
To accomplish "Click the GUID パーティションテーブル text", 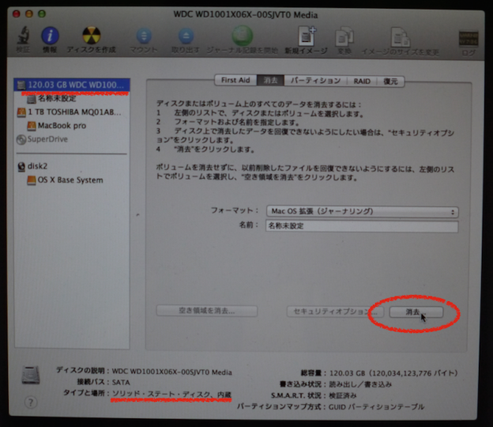I will tap(376, 407).
